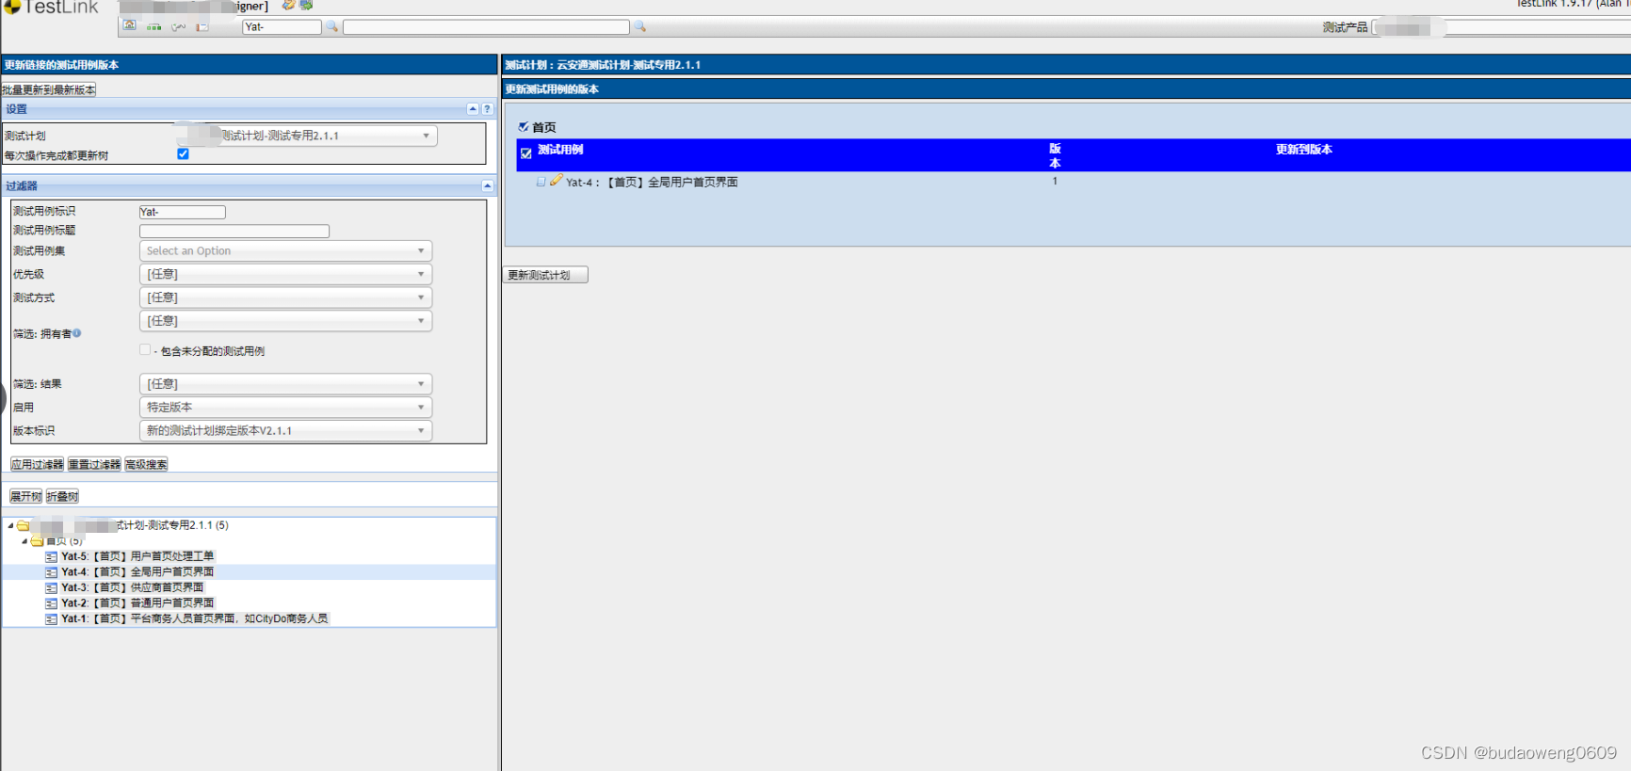Click the Yat- test case ID field in toolbar
Image resolution: width=1631 pixels, height=771 pixels.
[282, 27]
